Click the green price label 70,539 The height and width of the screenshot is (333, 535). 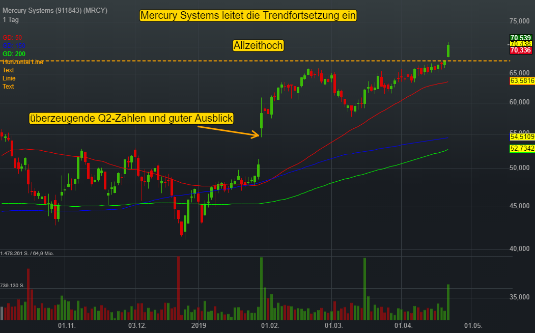click(521, 38)
